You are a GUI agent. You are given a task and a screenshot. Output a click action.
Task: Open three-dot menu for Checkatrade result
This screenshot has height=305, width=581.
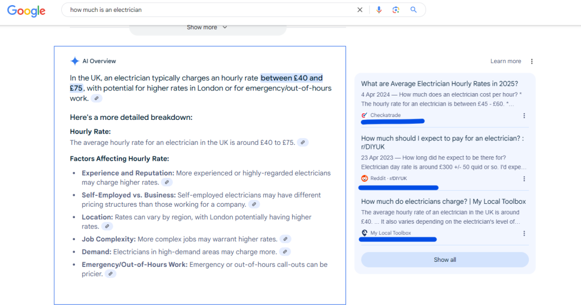(x=524, y=116)
